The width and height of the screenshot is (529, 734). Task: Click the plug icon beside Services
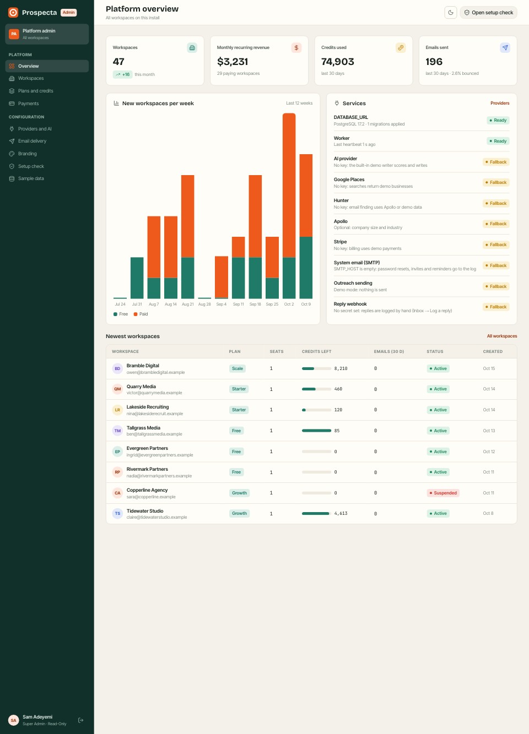(337, 103)
